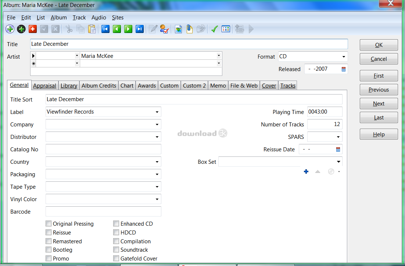Enable the Enhanced CD checkbox

[x=116, y=223]
